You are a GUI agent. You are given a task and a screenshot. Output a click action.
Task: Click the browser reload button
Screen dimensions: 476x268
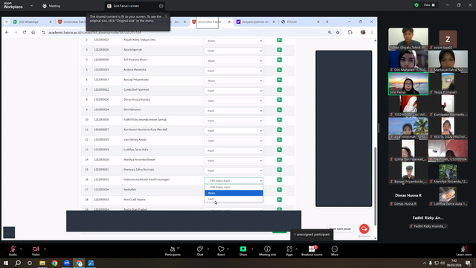pos(25,32)
